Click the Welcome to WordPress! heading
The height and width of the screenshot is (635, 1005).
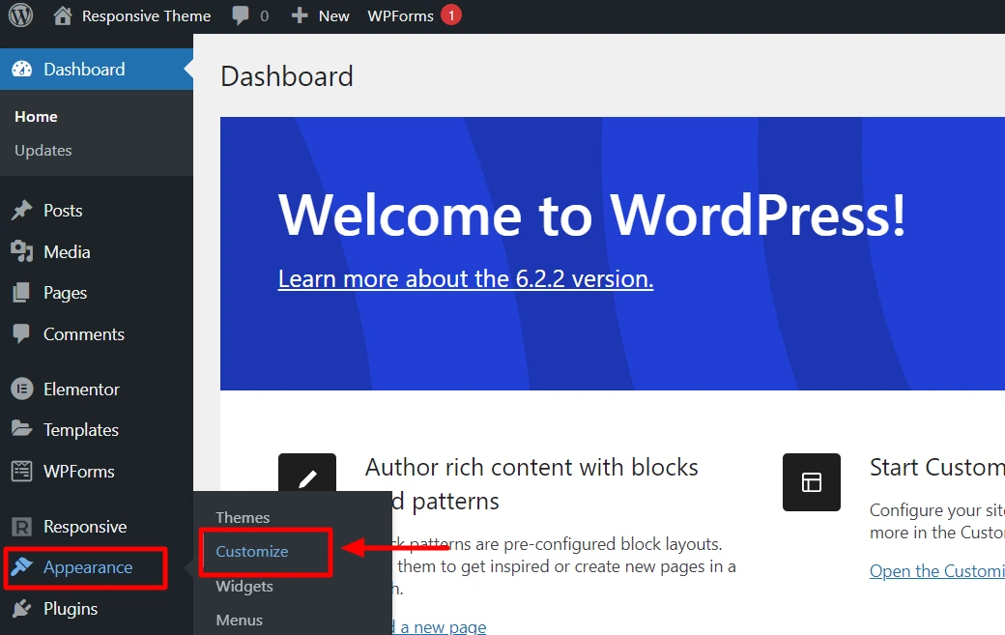(591, 216)
